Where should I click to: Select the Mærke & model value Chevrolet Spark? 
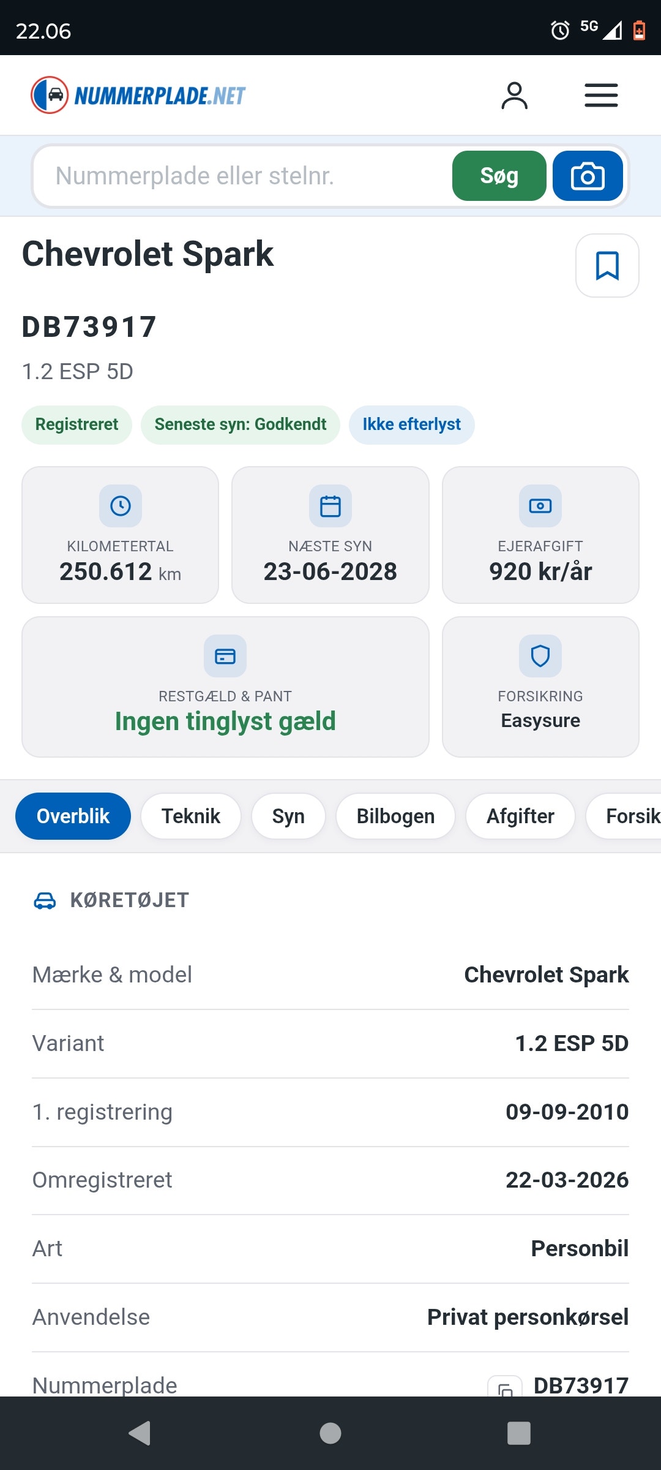coord(547,974)
